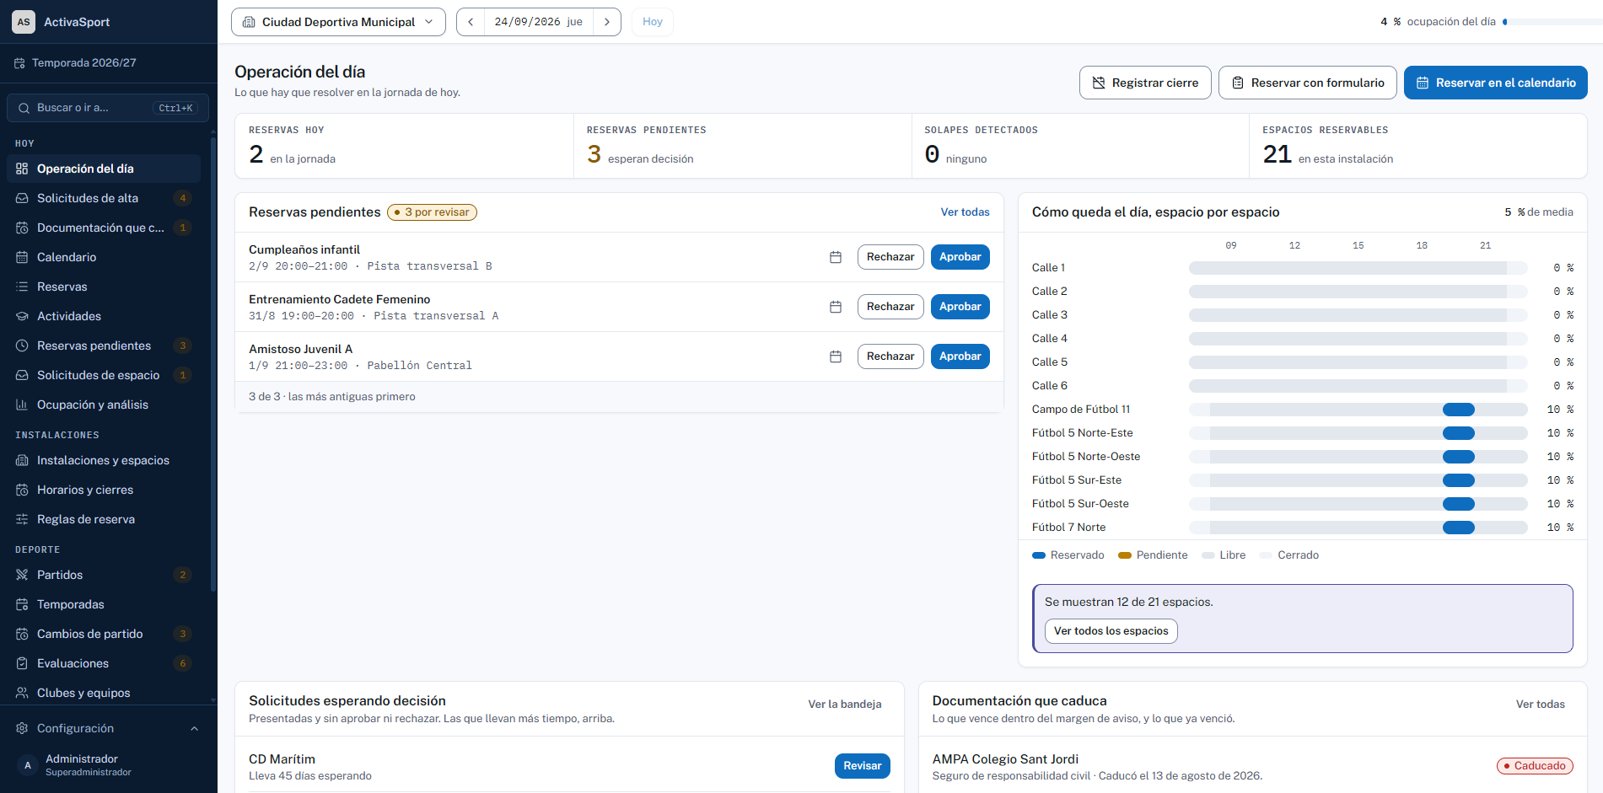Image resolution: width=1603 pixels, height=793 pixels.
Task: Go to the next day arrow
Action: pyautogui.click(x=607, y=22)
